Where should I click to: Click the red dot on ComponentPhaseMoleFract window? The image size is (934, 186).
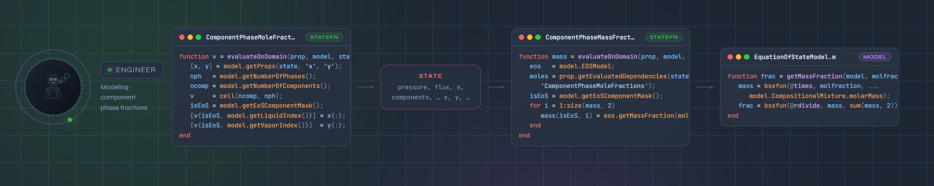[x=182, y=38]
